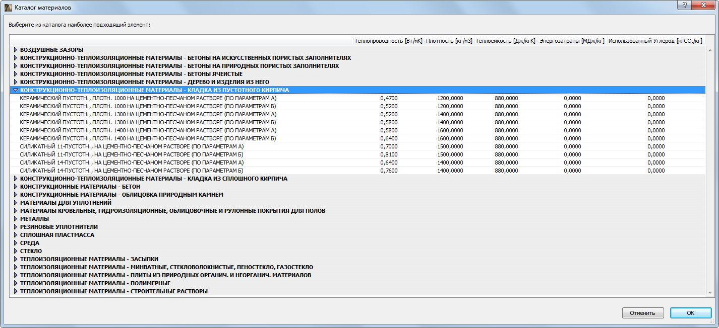Viewport: 719px width, 328px height.
Task: Click thermal conductivity value 0,7000
Action: click(x=389, y=146)
